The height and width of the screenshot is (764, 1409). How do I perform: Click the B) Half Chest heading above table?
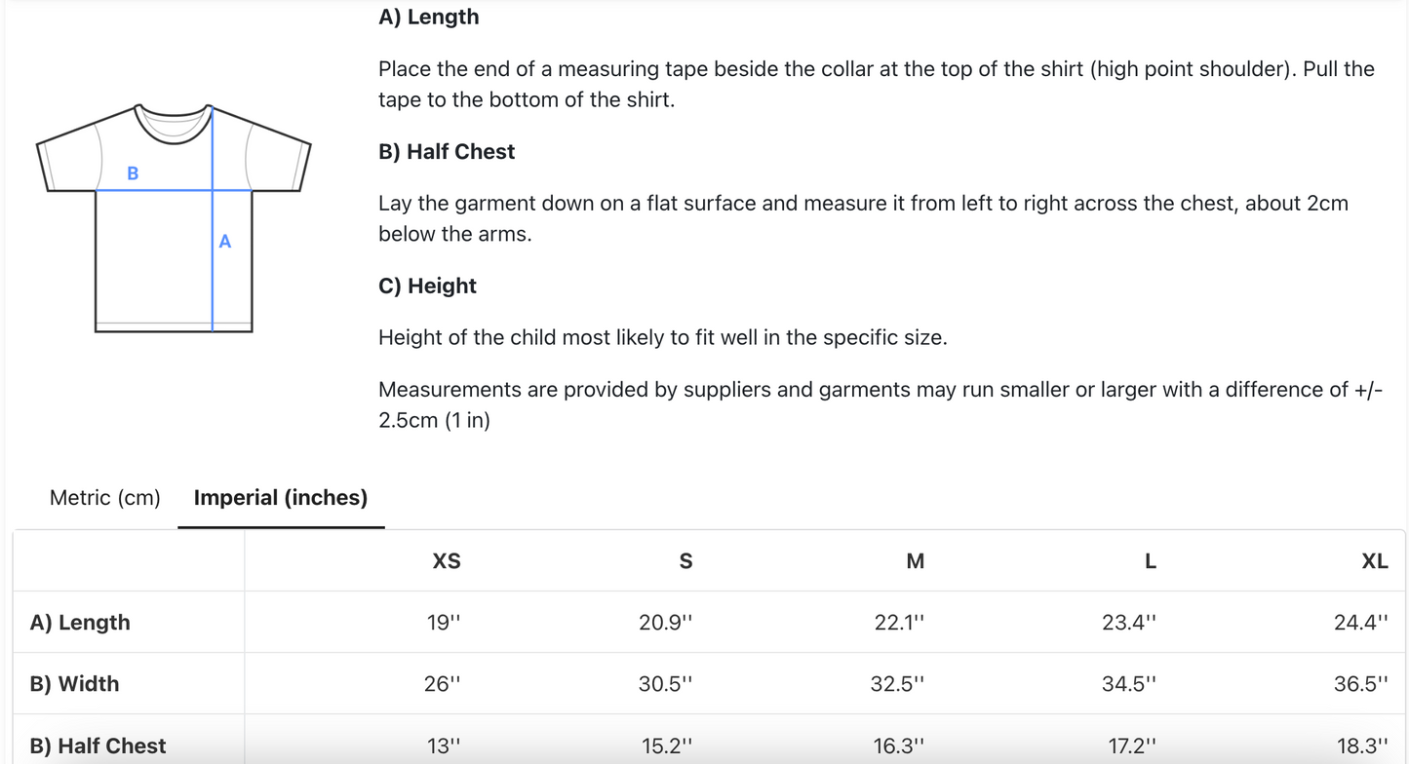coord(447,152)
